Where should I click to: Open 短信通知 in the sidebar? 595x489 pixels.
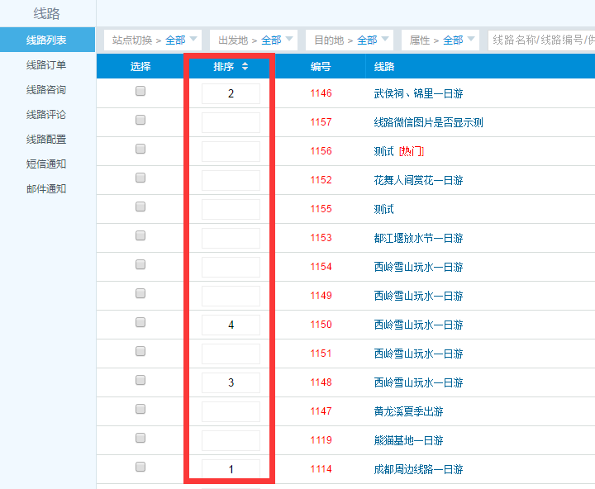46,164
